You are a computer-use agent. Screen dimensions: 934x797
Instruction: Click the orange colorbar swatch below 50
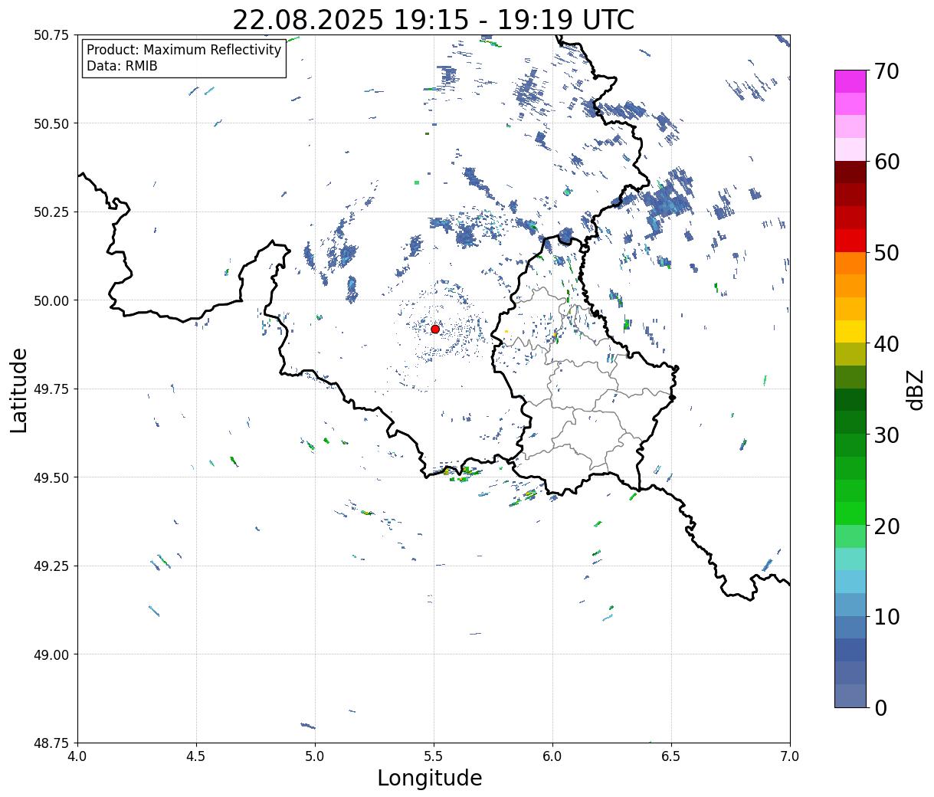click(x=850, y=264)
